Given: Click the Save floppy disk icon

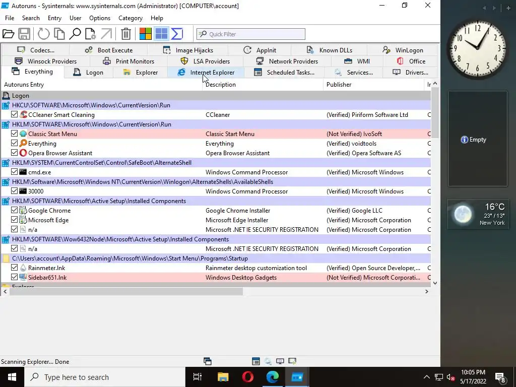Looking at the screenshot, I should 24,34.
